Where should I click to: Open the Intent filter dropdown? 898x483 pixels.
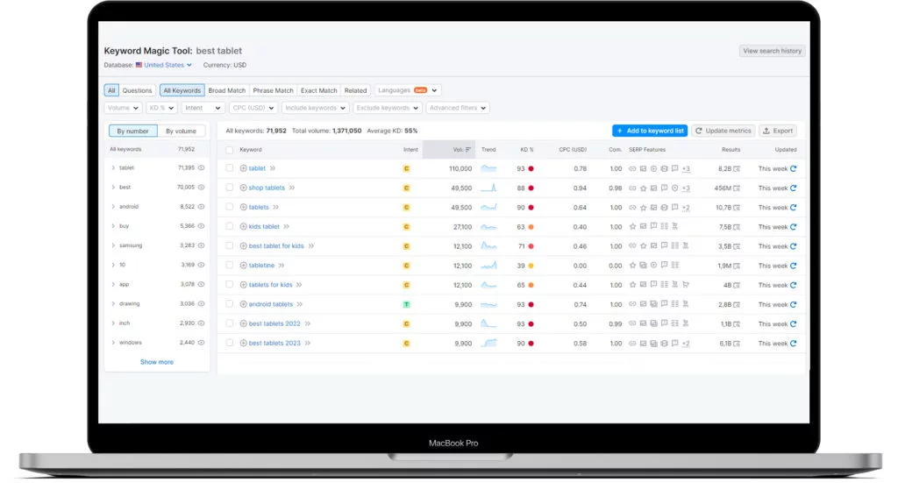[x=203, y=108]
